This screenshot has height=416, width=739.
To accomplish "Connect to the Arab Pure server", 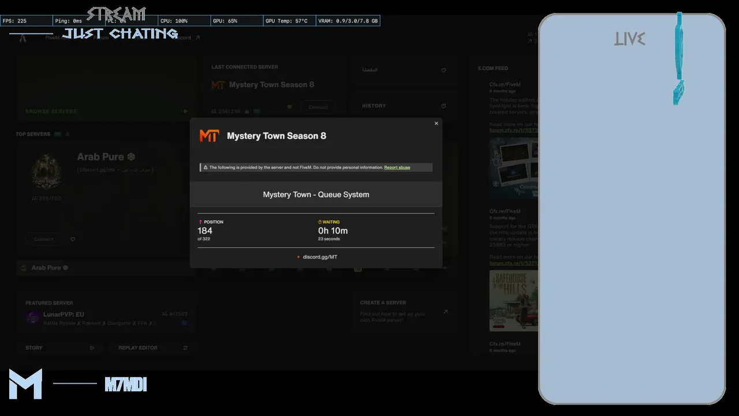I will click(x=44, y=239).
